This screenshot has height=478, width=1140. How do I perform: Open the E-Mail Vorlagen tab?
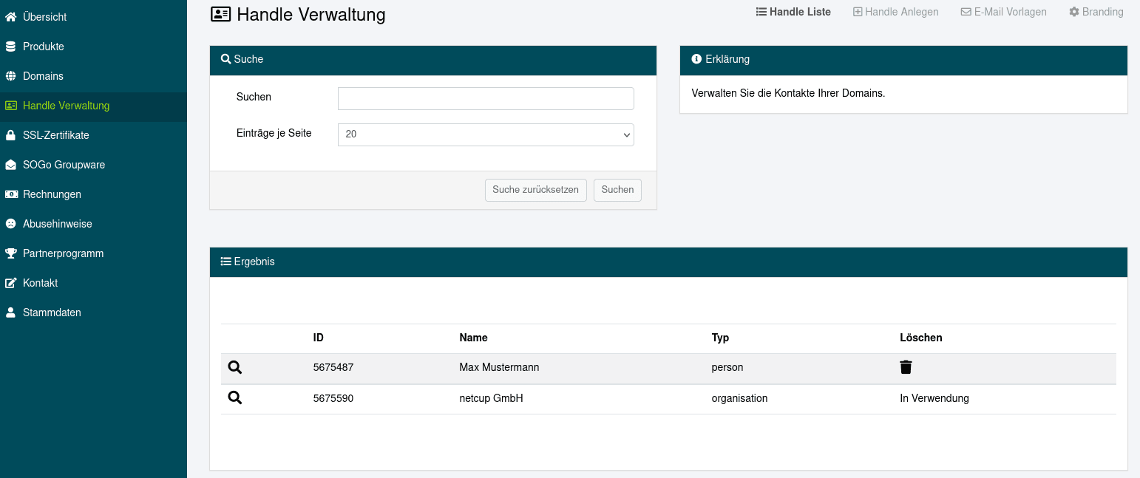tap(1003, 11)
